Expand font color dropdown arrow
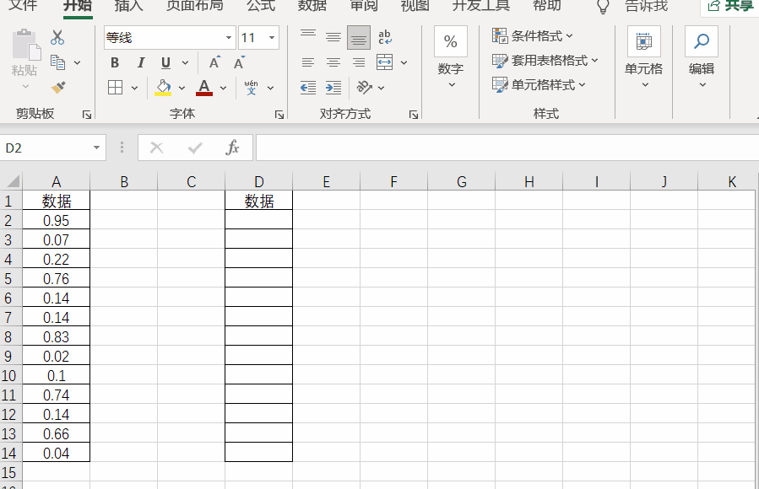The image size is (759, 489). pos(223,88)
